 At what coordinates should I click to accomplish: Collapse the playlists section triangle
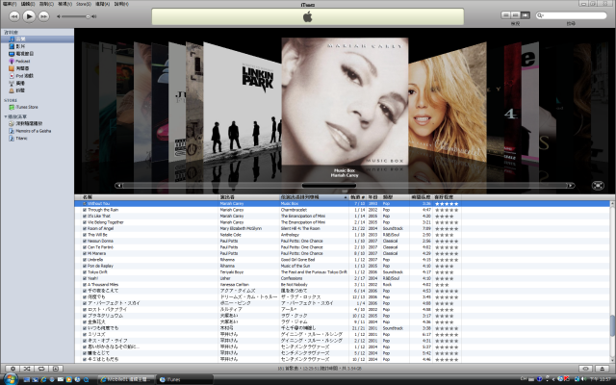click(5, 116)
